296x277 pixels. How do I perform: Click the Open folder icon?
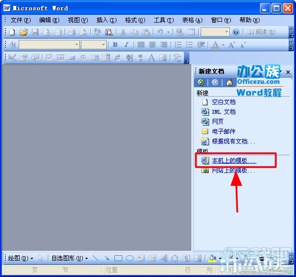24,32
